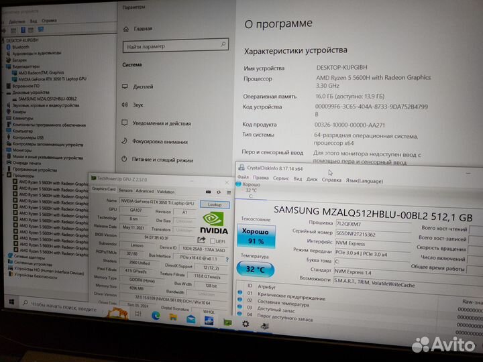
Task: Expand Программные устройства node
Action: click(x=32, y=170)
